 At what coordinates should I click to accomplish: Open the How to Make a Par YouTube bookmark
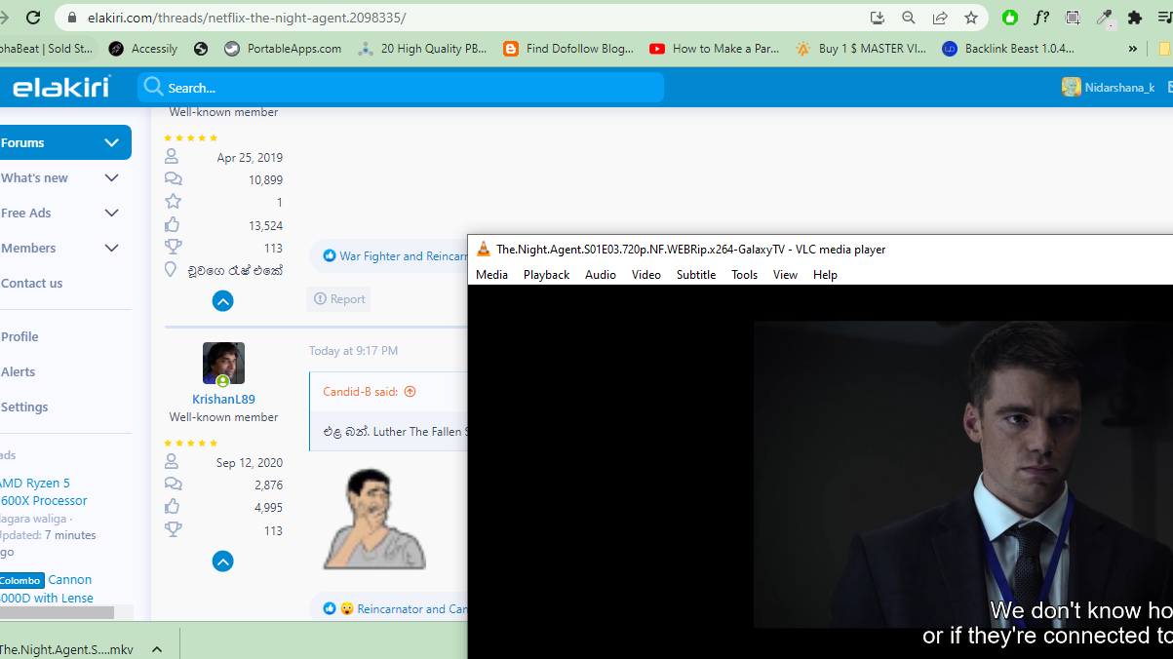[x=715, y=49]
